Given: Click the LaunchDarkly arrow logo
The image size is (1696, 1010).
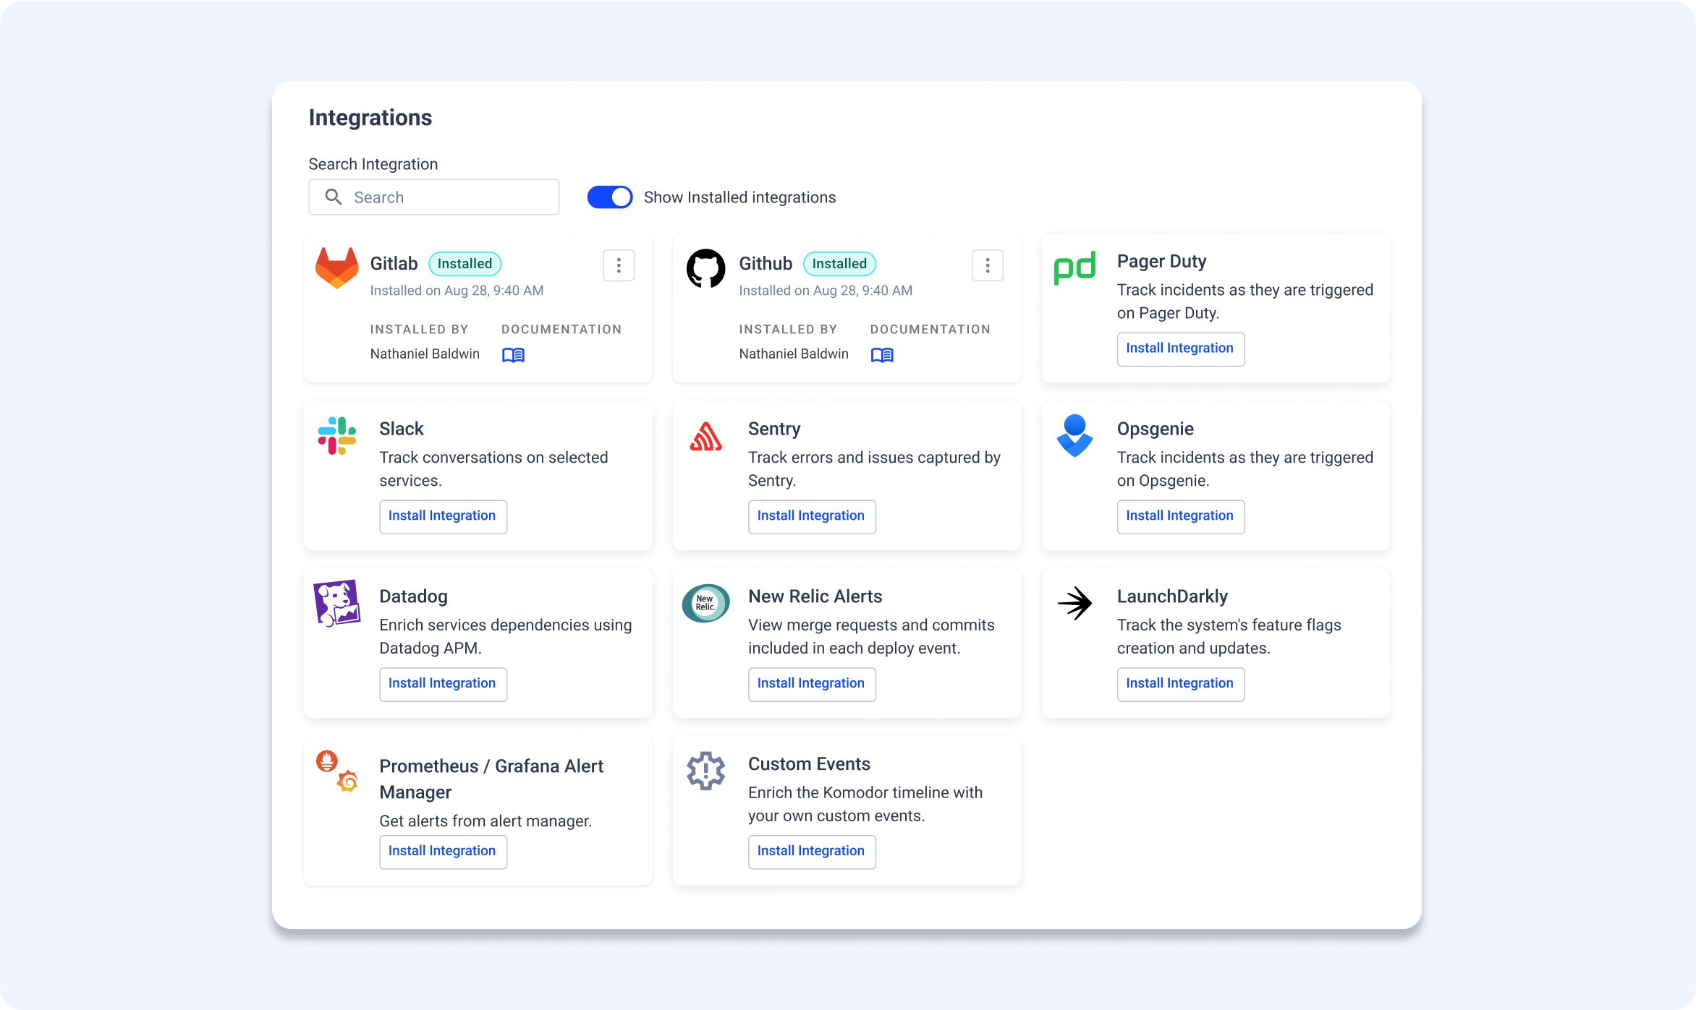Looking at the screenshot, I should point(1074,603).
